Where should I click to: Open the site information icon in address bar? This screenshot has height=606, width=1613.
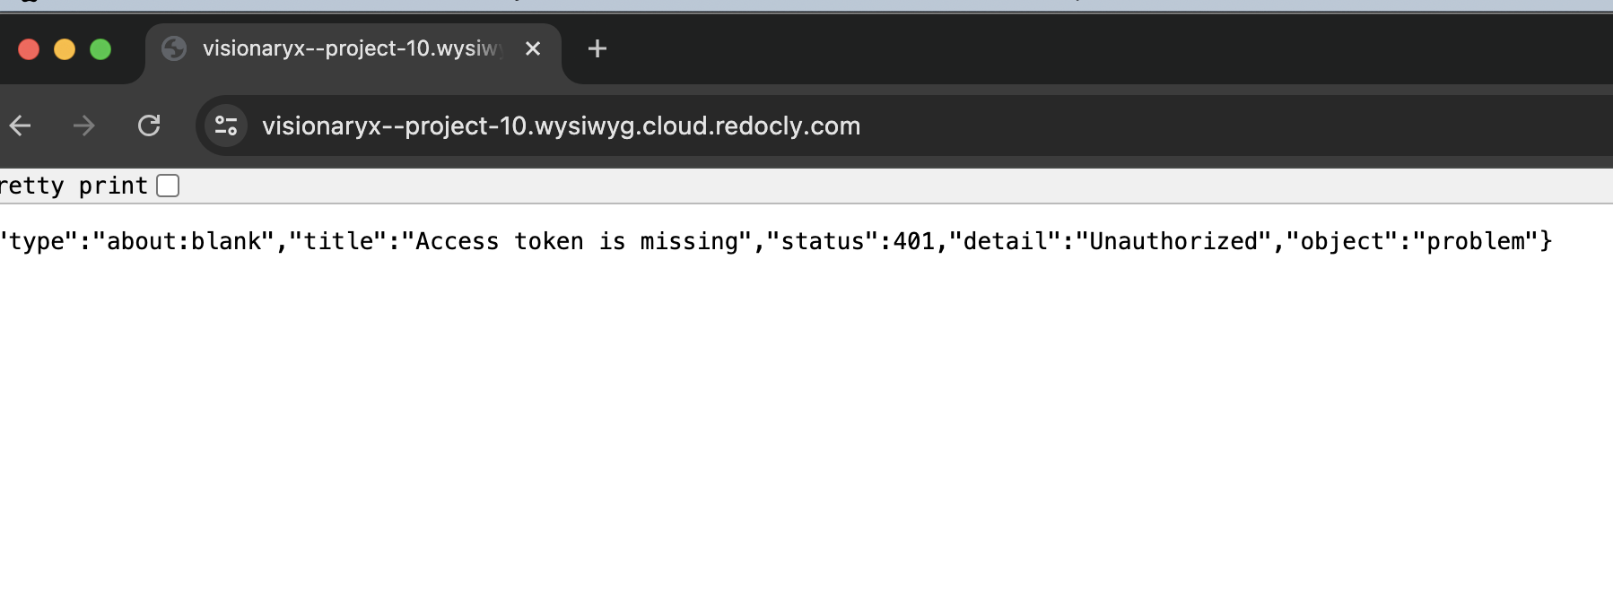pos(226,126)
